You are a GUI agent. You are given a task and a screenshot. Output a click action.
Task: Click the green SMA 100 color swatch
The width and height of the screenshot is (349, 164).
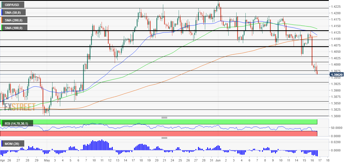pyautogui.click(x=2, y=28)
